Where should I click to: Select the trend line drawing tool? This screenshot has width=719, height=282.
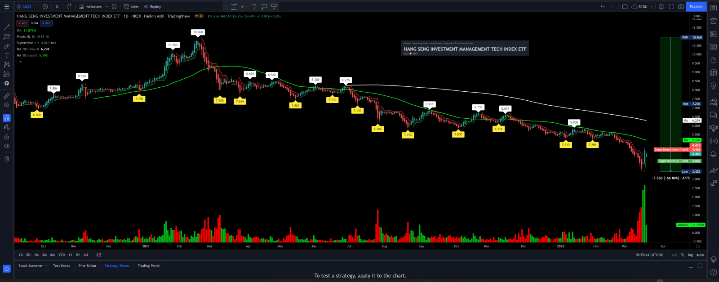pos(7,27)
